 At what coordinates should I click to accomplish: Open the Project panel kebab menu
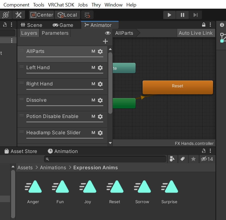tap(210, 151)
